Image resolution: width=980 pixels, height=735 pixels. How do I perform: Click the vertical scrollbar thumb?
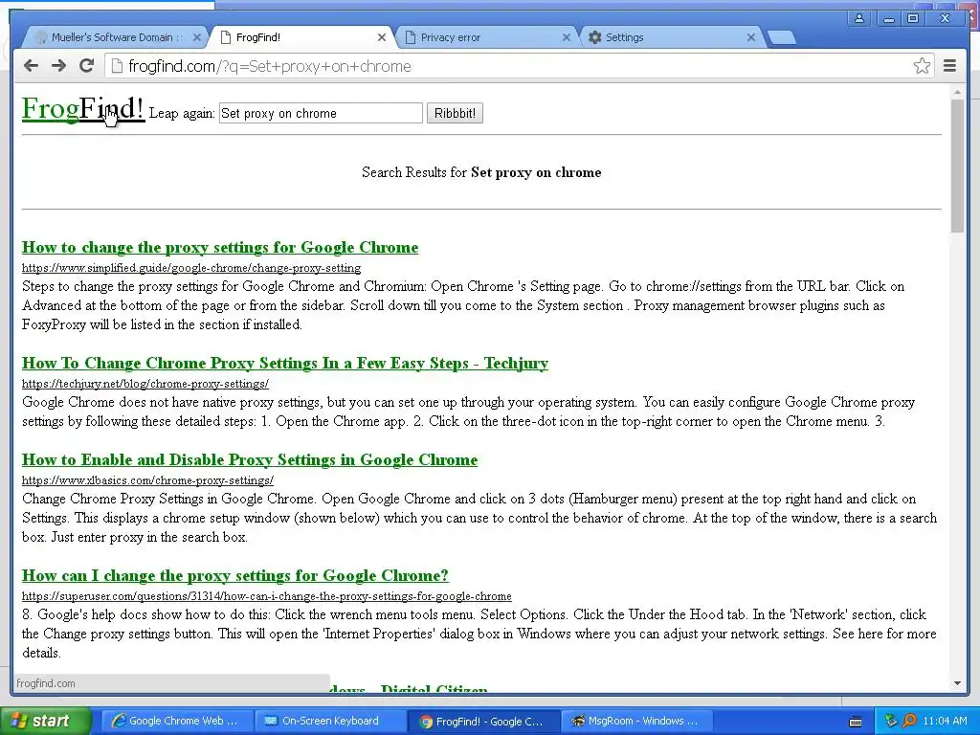coord(957,166)
